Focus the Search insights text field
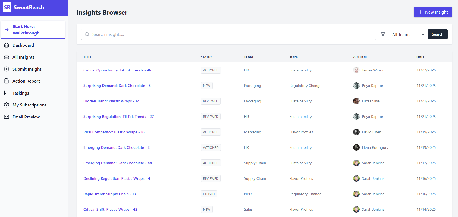Image resolution: width=458 pixels, height=217 pixels. point(231,34)
